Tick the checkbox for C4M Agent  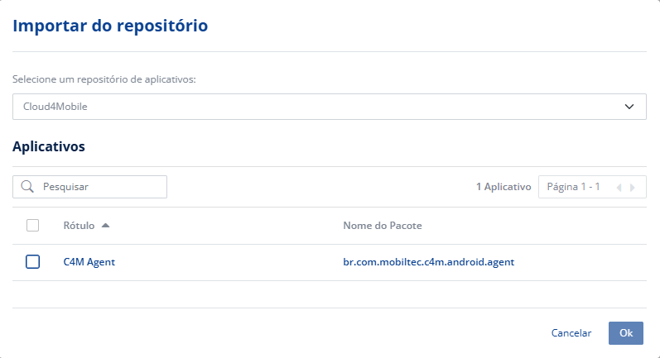click(33, 262)
